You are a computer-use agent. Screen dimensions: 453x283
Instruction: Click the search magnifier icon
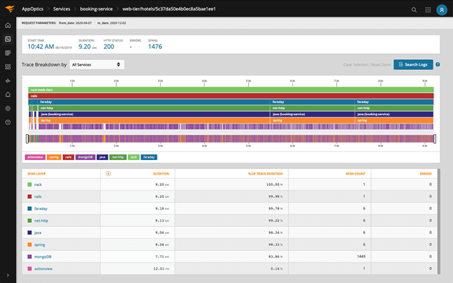(414, 10)
